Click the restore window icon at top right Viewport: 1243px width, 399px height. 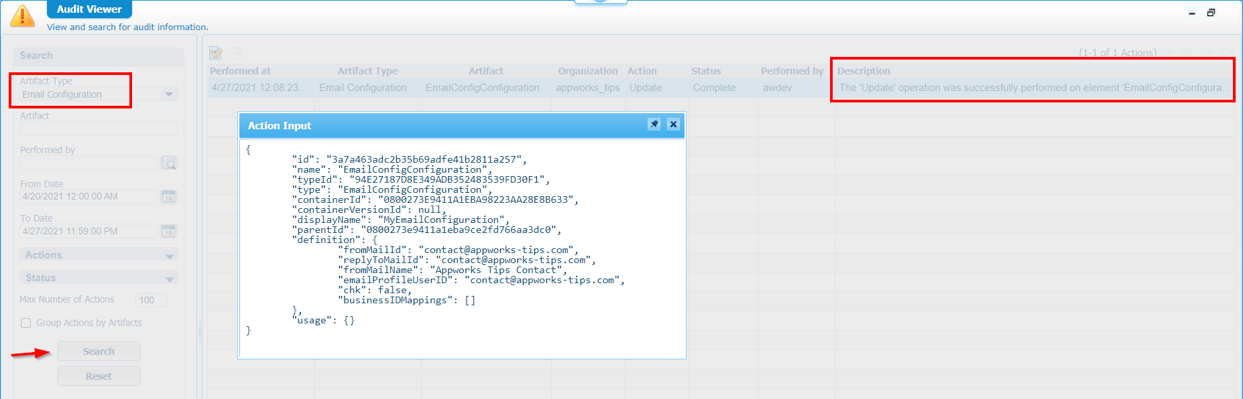click(1211, 13)
